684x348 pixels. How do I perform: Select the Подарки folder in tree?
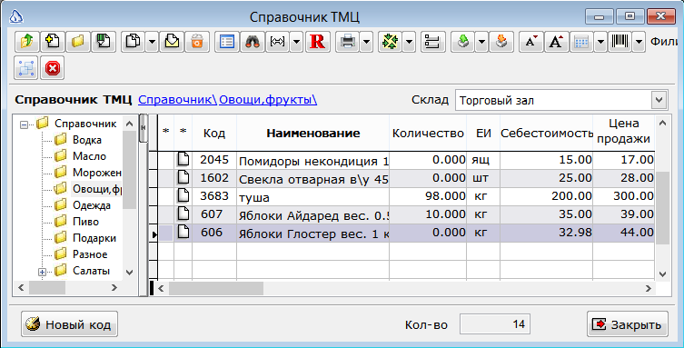94,238
